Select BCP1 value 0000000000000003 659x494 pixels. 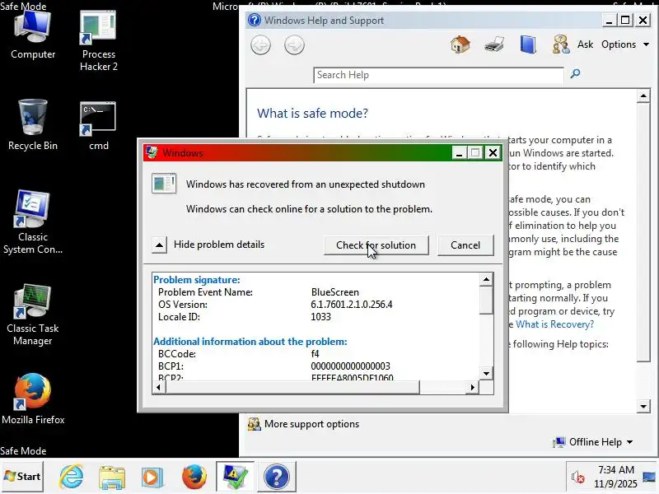pos(351,366)
